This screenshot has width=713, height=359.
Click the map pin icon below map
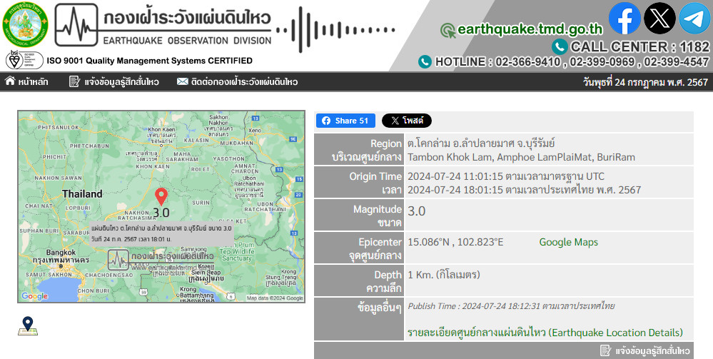[x=28, y=325]
